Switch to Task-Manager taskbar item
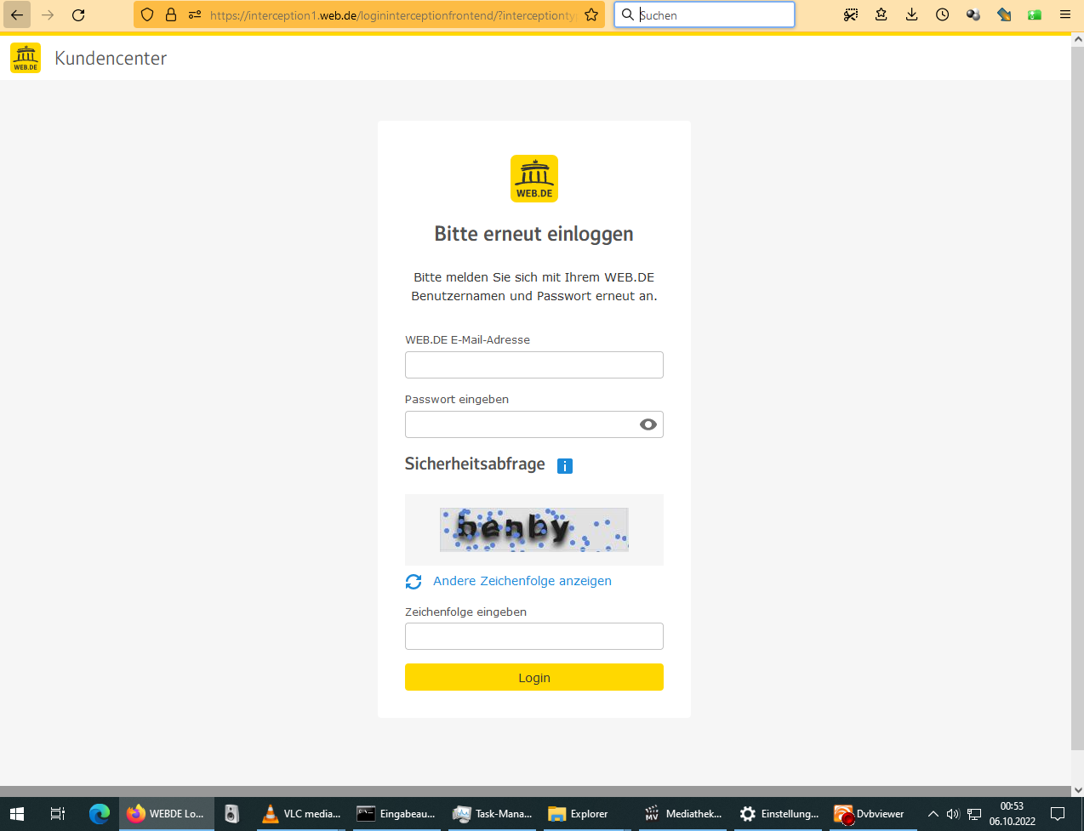1084x831 pixels. (494, 814)
